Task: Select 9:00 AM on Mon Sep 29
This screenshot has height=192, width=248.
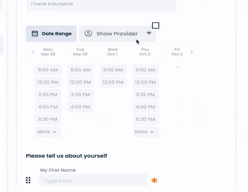Action: [x=48, y=70]
